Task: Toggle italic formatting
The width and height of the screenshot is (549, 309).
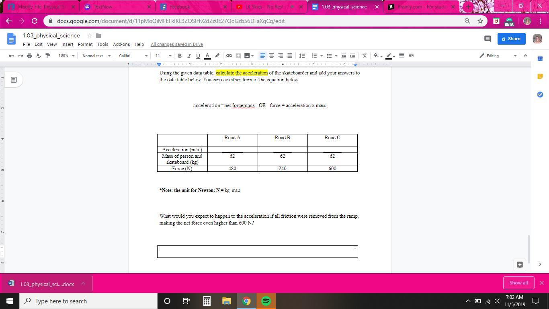Action: (189, 56)
